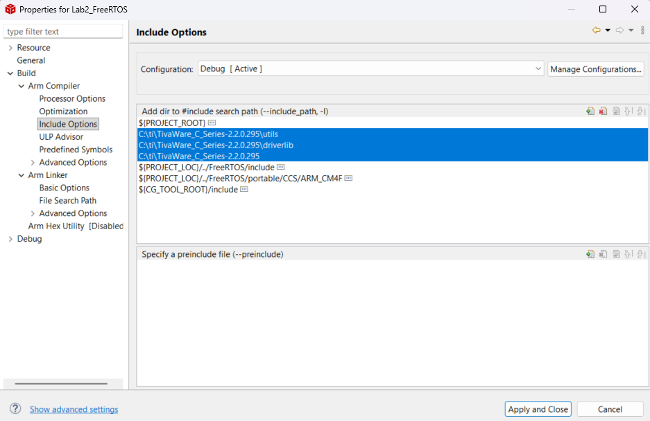The image size is (650, 421).
Task: Add a new preinclude file entry
Action: click(590, 253)
